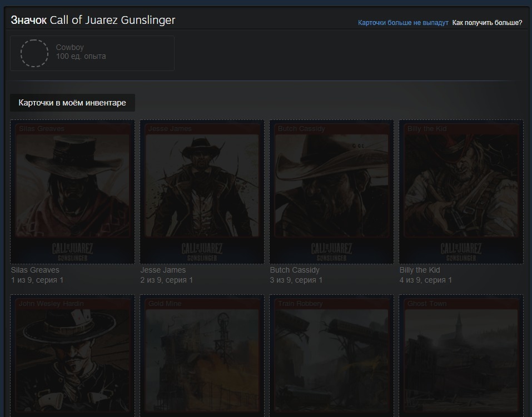Click 'Billy the Kid' caption below card
532x417 pixels.
[420, 270]
